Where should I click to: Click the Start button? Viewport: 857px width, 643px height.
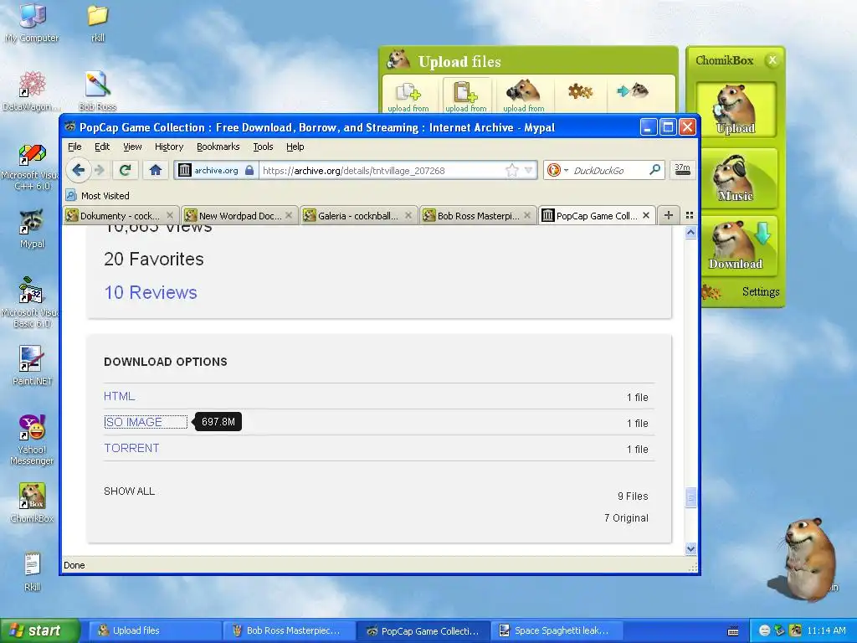click(x=39, y=630)
